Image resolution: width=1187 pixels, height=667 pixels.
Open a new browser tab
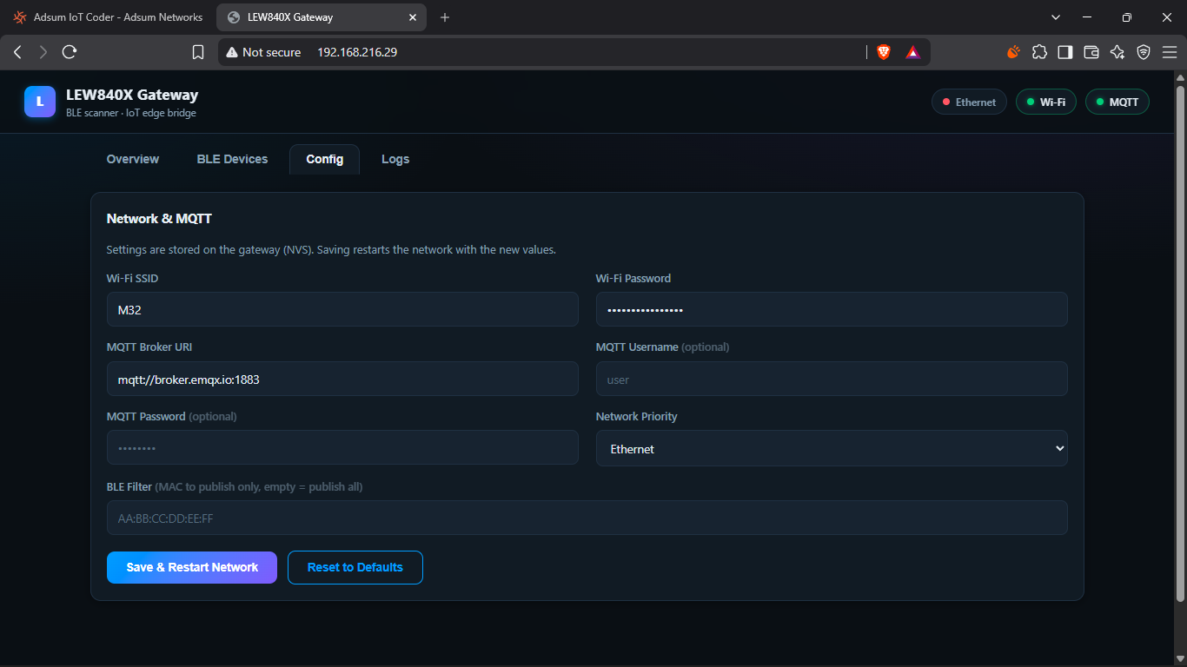[x=445, y=17]
